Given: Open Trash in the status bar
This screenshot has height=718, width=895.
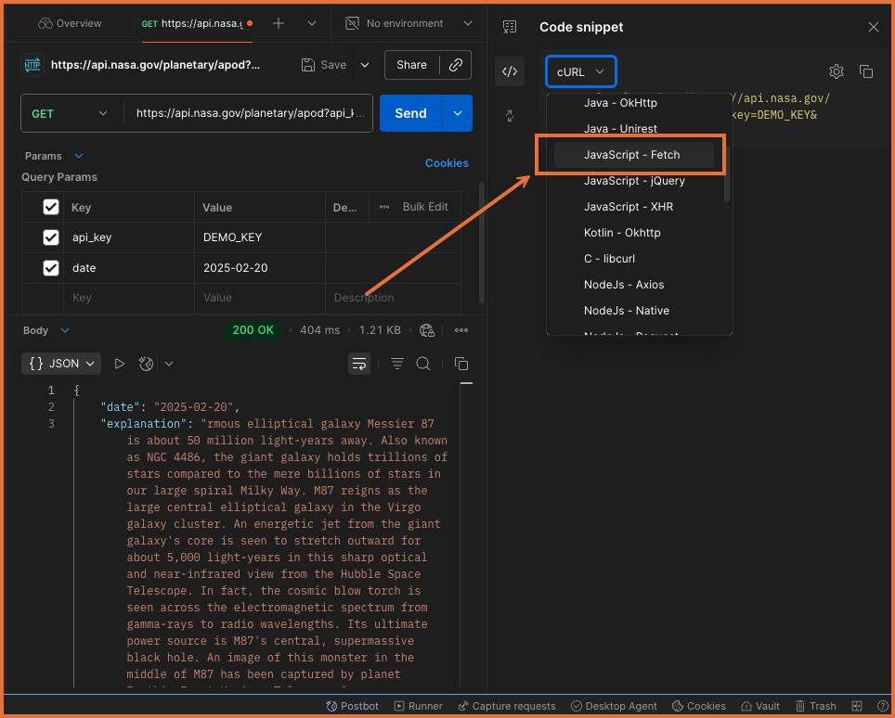Looking at the screenshot, I should click(816, 706).
